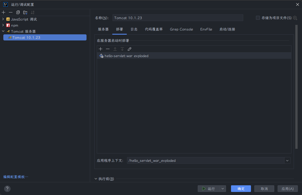Open the 运行 button dropdown arrow
The height and width of the screenshot is (195, 302).
(x=223, y=189)
